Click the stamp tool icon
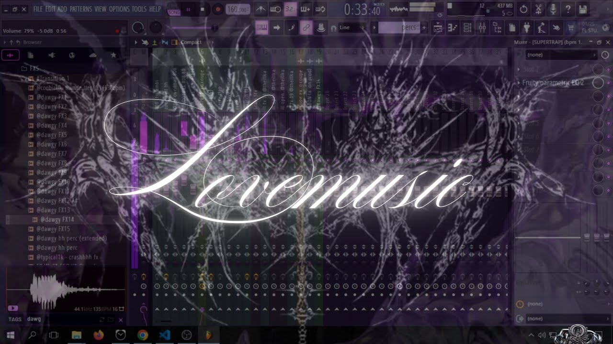The width and height of the screenshot is (613, 344). [320, 28]
